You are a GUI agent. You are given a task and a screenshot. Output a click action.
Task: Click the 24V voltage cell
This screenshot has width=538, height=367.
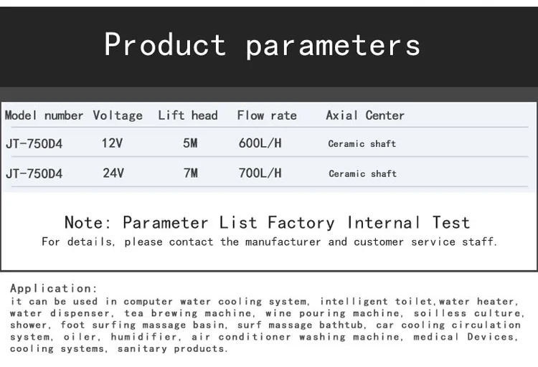pyautogui.click(x=113, y=173)
